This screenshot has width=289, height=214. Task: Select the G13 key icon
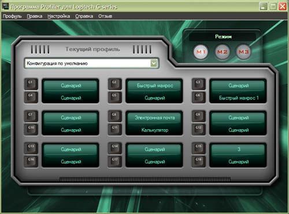(31, 148)
